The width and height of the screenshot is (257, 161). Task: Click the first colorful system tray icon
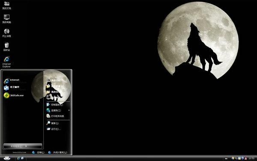(x=233, y=158)
